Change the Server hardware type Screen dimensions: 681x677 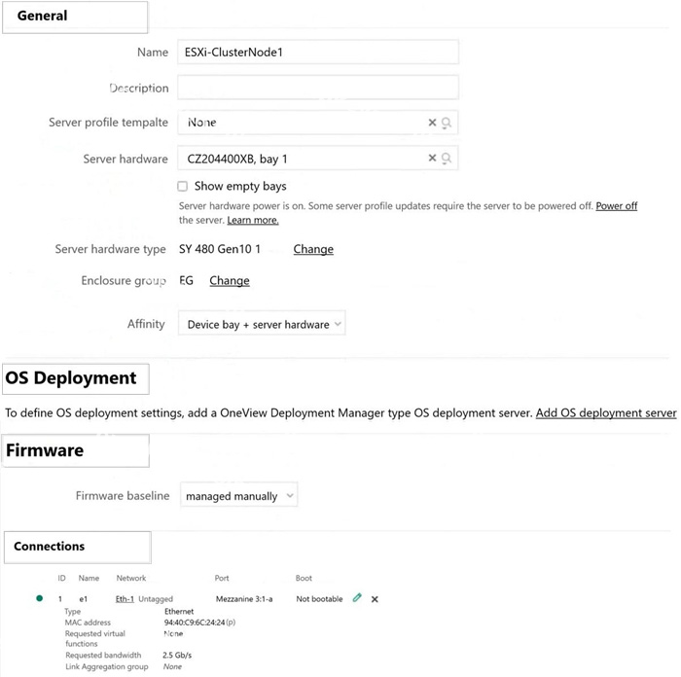point(313,249)
